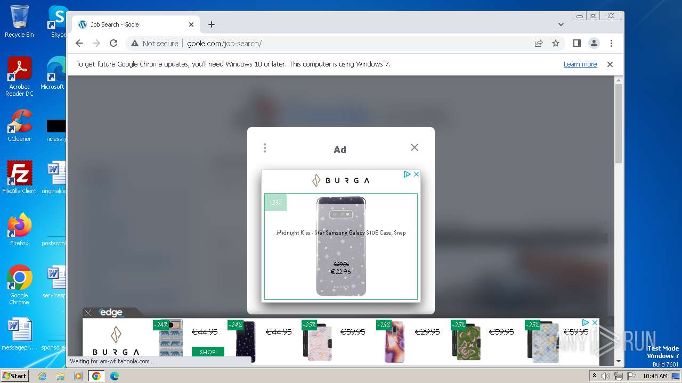Open the blue gold wallet case thumbnail
The width and height of the screenshot is (682, 383).
point(543,342)
